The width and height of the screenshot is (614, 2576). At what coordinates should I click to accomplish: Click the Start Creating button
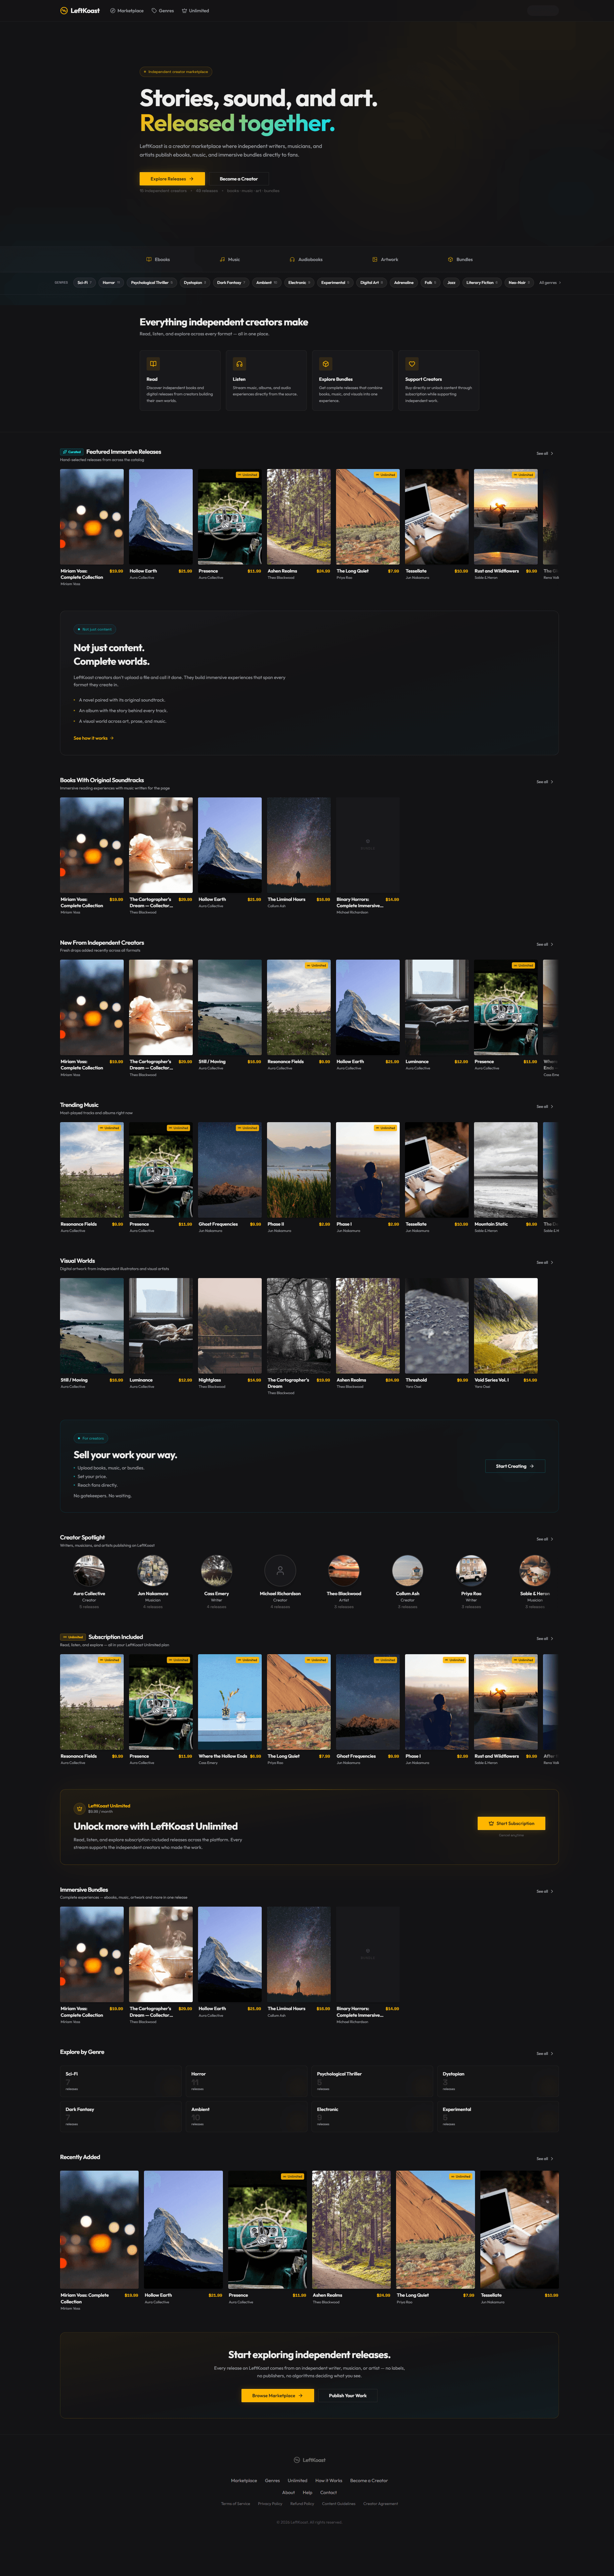click(x=515, y=1466)
